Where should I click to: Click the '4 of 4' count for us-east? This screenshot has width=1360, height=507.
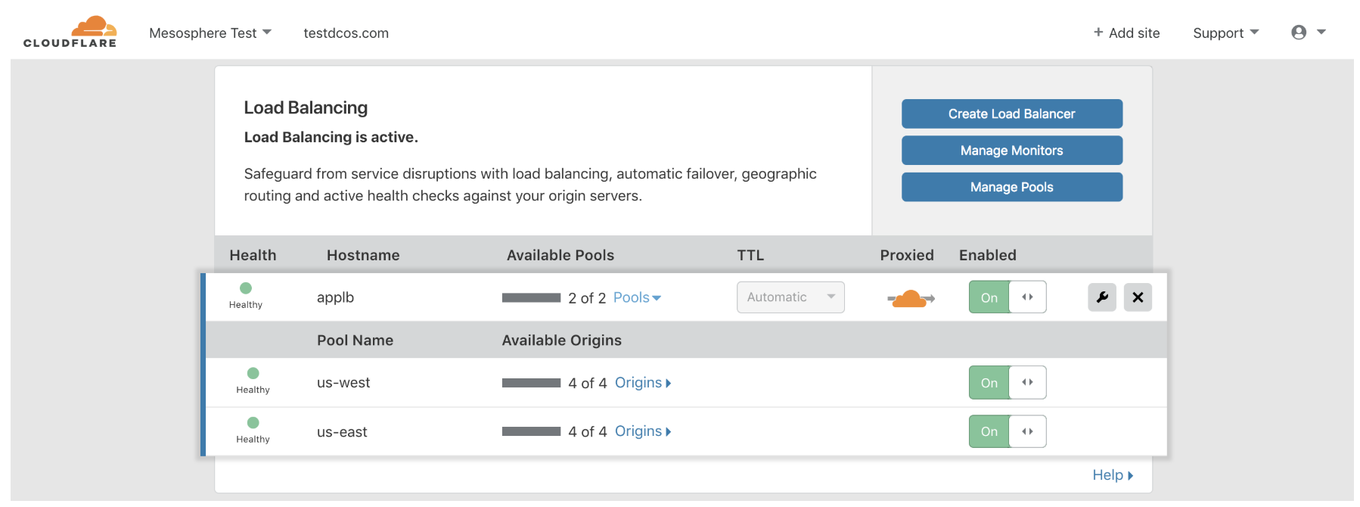click(x=588, y=432)
